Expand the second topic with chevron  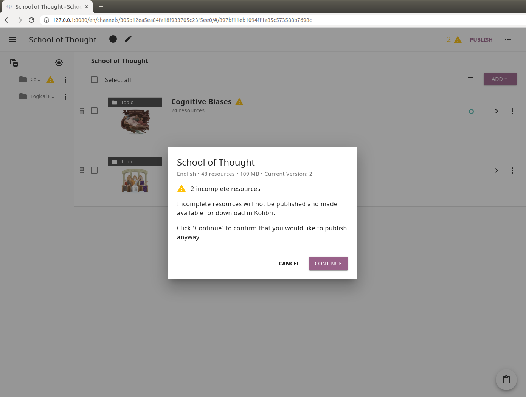pyautogui.click(x=497, y=171)
